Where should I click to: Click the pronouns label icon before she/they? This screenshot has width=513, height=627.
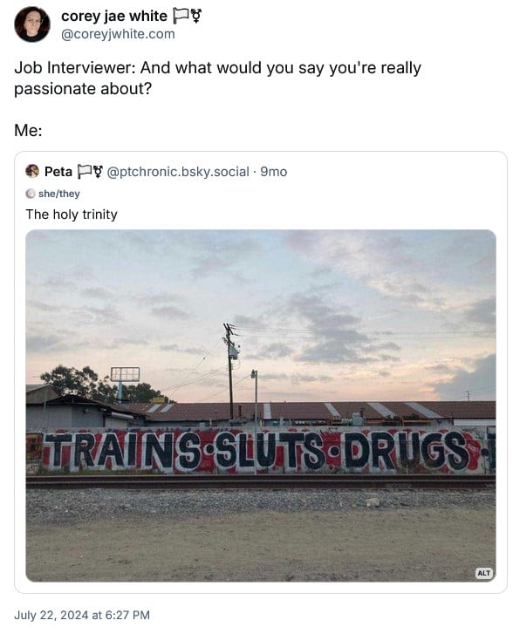pos(31,194)
